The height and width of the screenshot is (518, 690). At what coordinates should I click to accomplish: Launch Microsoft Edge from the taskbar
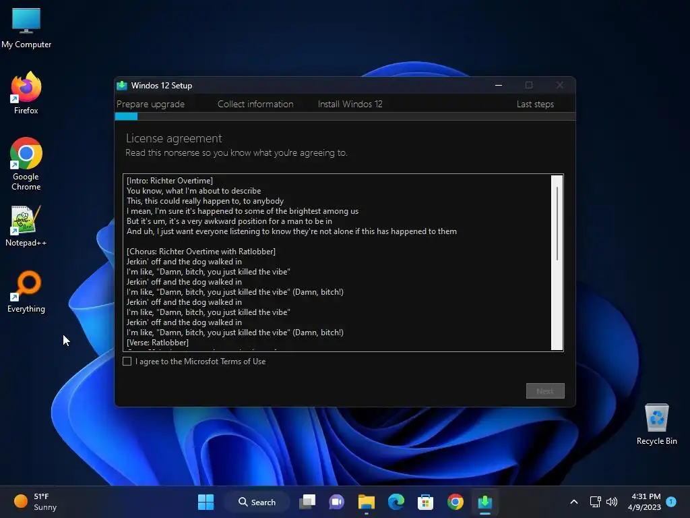click(x=396, y=502)
